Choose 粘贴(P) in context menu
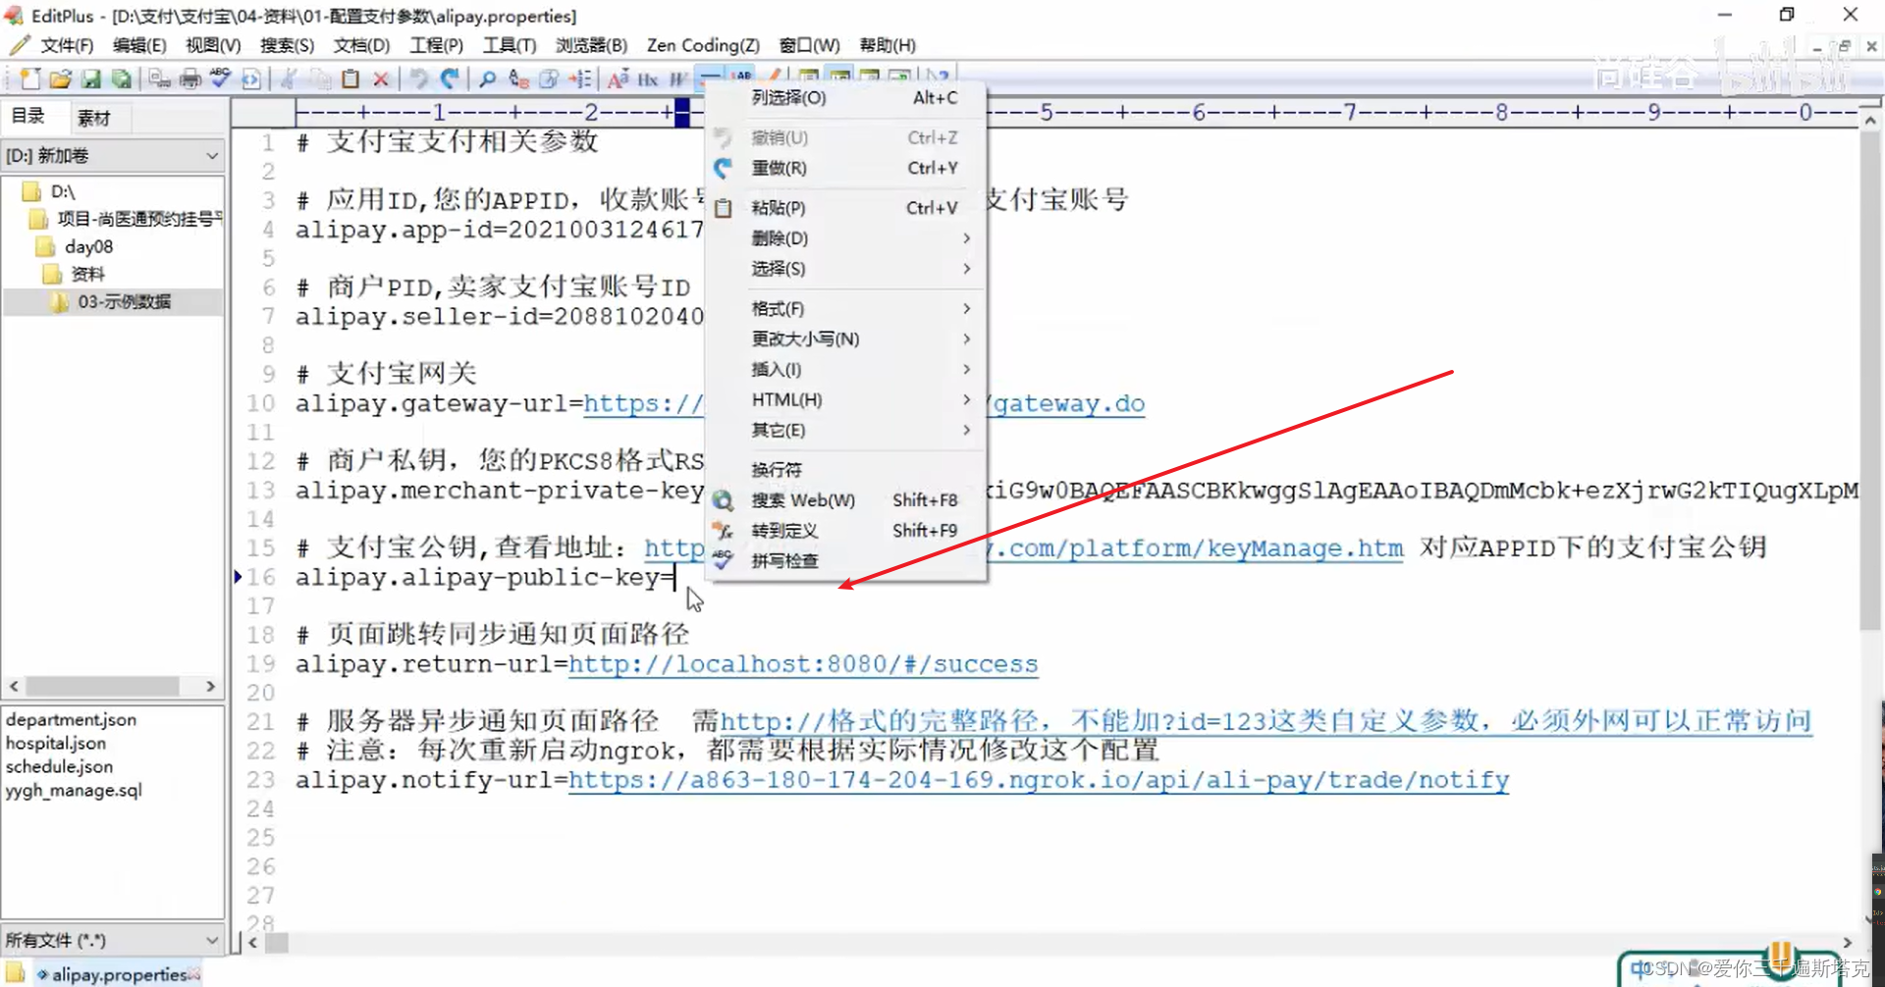 point(846,208)
